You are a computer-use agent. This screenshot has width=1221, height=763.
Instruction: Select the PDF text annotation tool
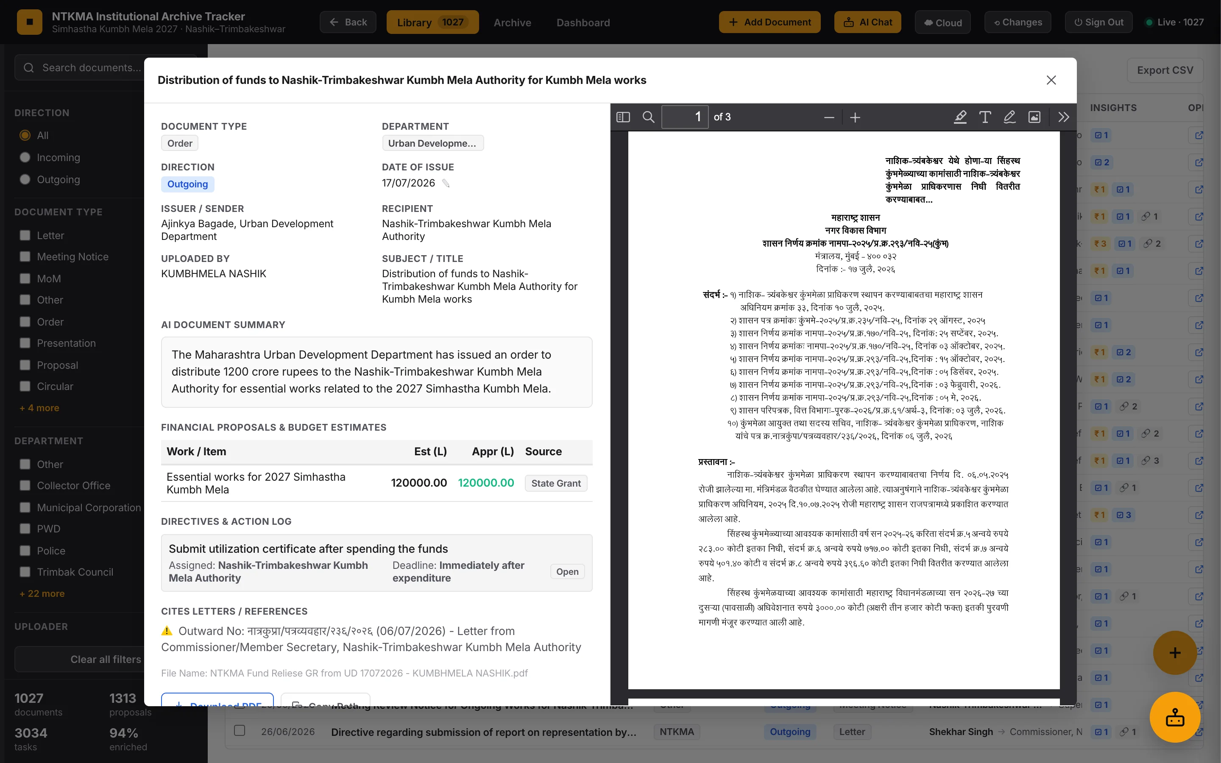[x=985, y=117]
